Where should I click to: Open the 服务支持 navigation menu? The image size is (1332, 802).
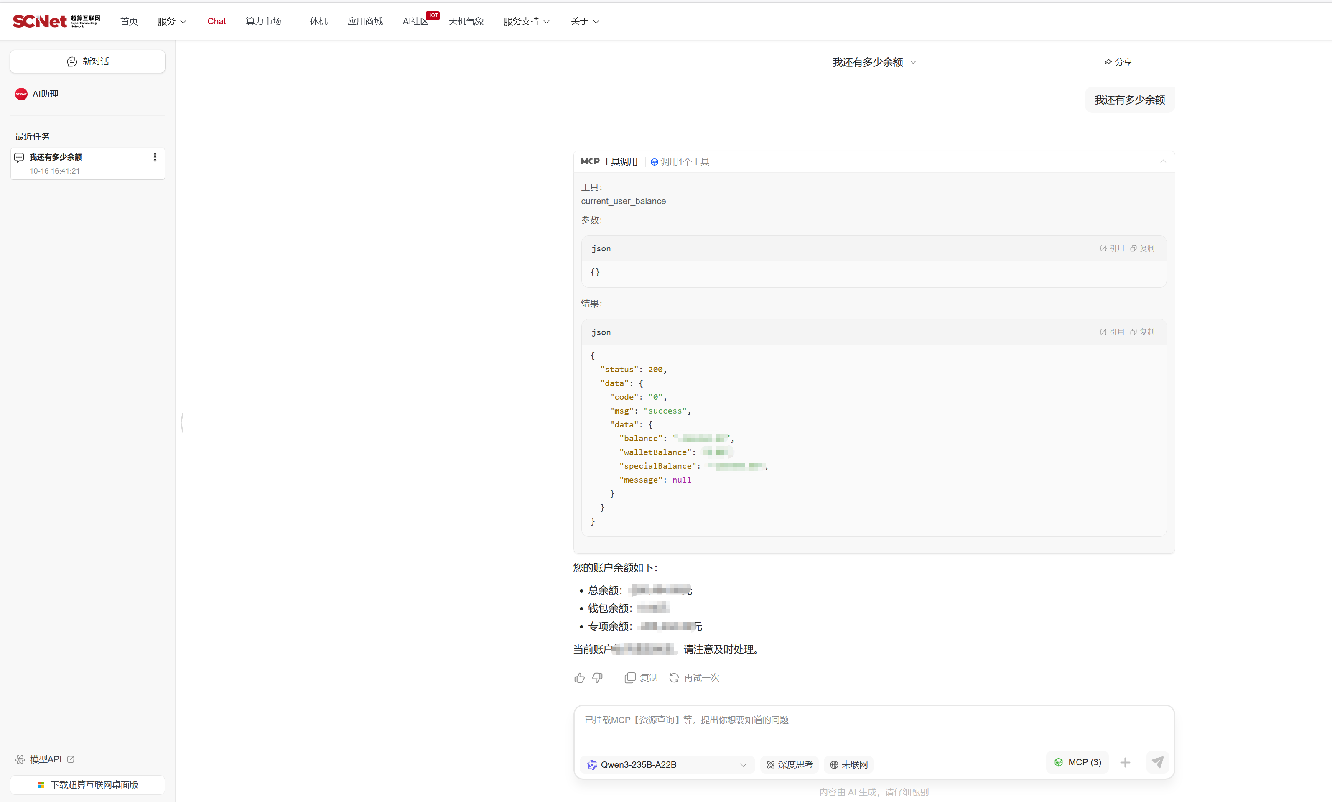pos(526,22)
